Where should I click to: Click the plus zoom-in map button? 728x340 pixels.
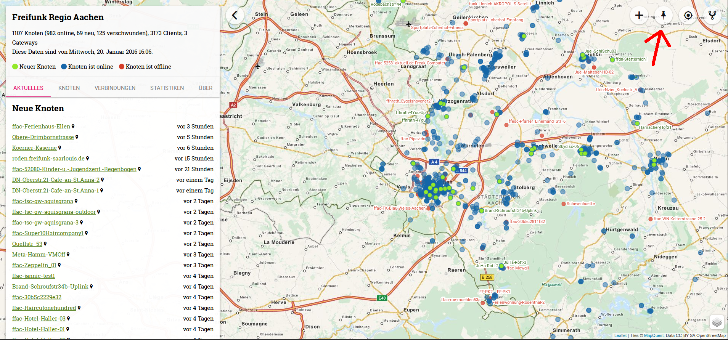[639, 15]
